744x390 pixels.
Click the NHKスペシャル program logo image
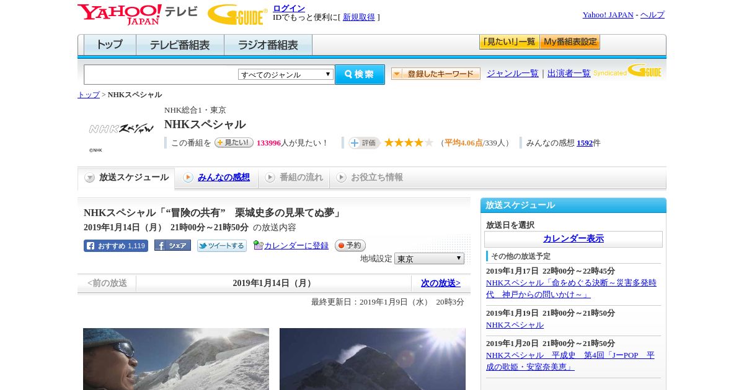coord(122,129)
